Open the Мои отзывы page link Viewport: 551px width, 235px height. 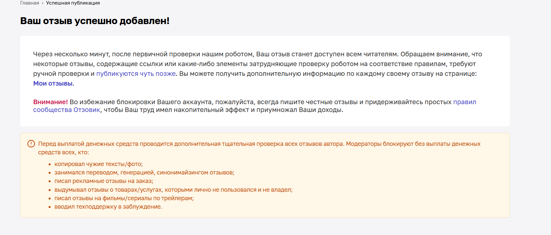(x=53, y=83)
